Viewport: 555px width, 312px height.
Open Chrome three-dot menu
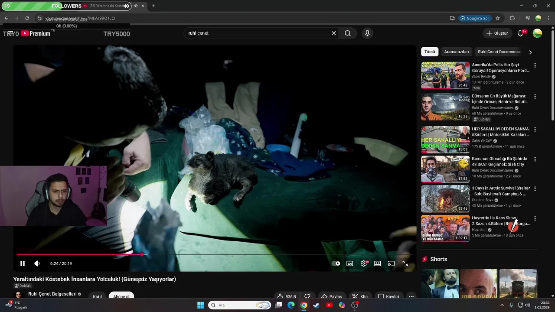[x=548, y=18]
